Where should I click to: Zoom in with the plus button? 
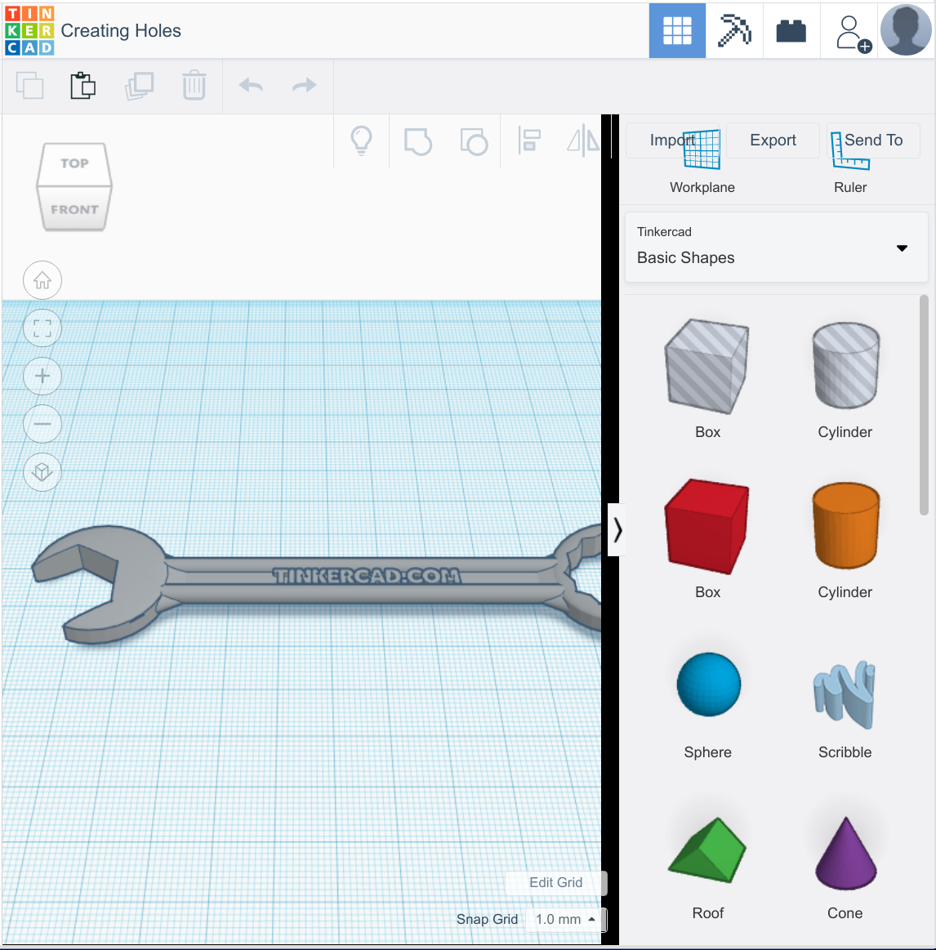(x=42, y=377)
